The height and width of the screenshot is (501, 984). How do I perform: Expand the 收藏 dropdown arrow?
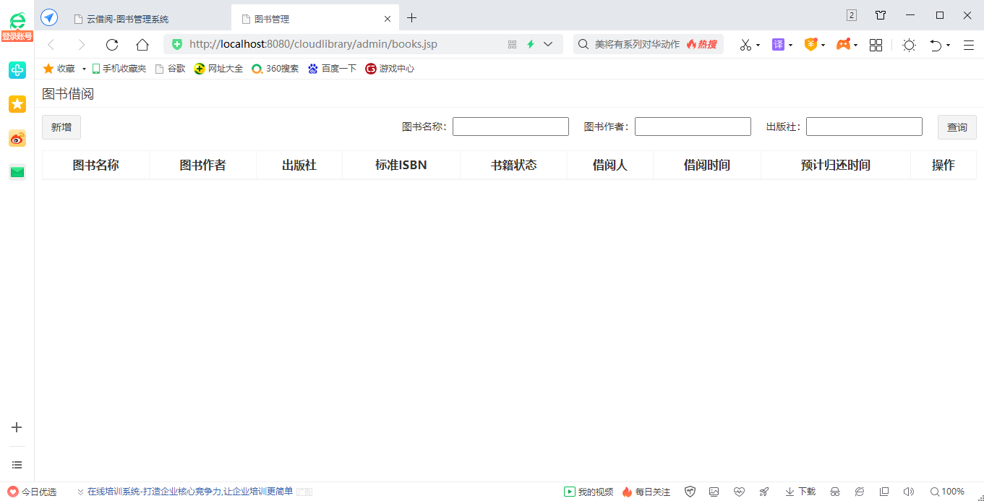point(84,69)
